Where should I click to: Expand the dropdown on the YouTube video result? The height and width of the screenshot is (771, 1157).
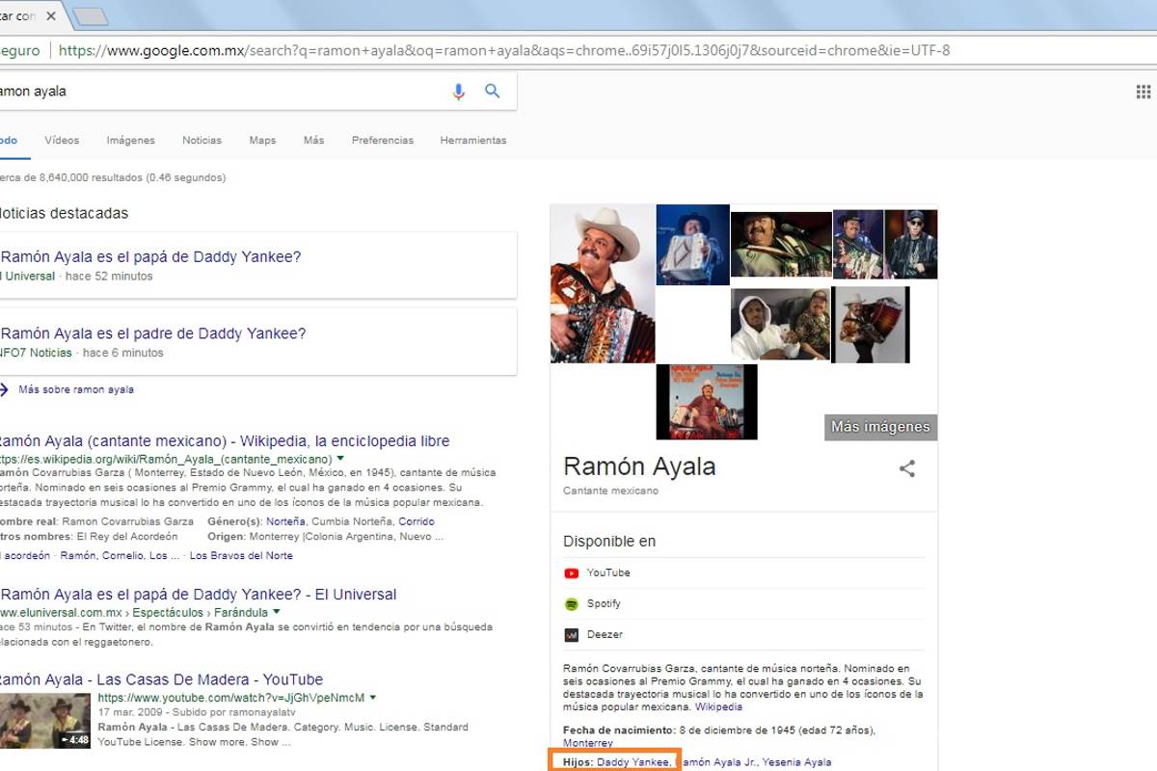point(374,695)
